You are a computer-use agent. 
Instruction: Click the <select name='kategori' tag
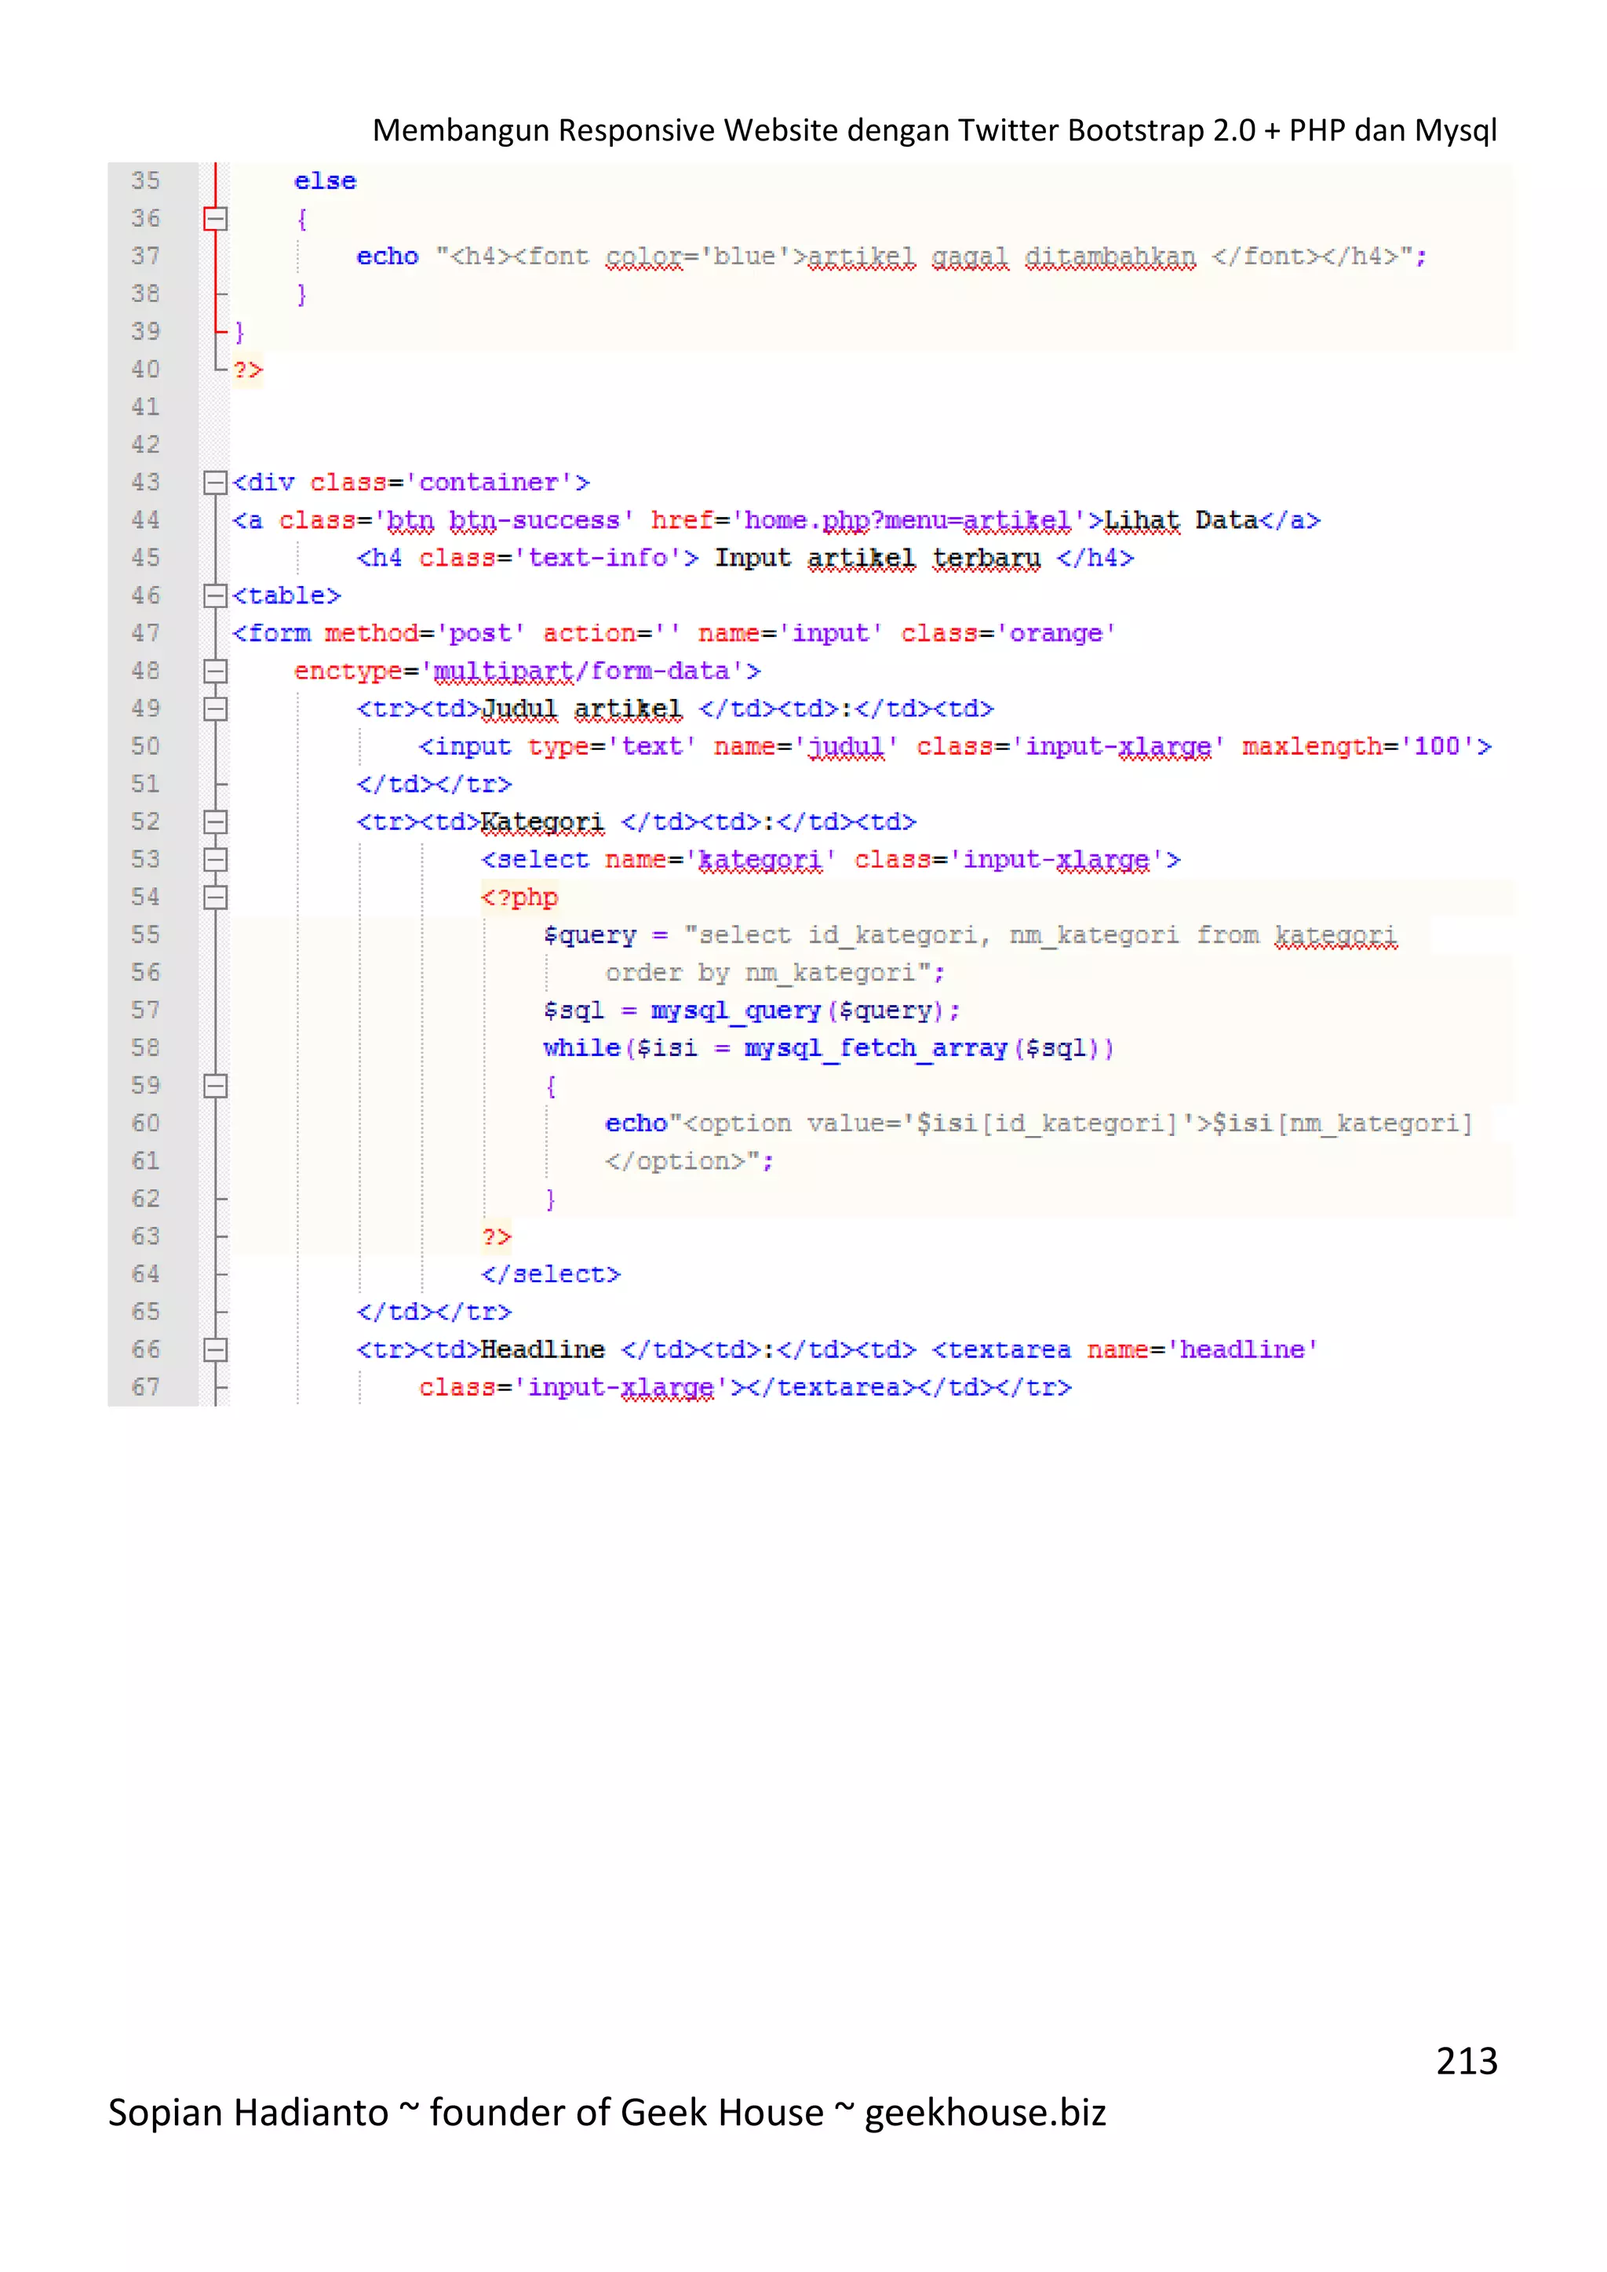658,860
